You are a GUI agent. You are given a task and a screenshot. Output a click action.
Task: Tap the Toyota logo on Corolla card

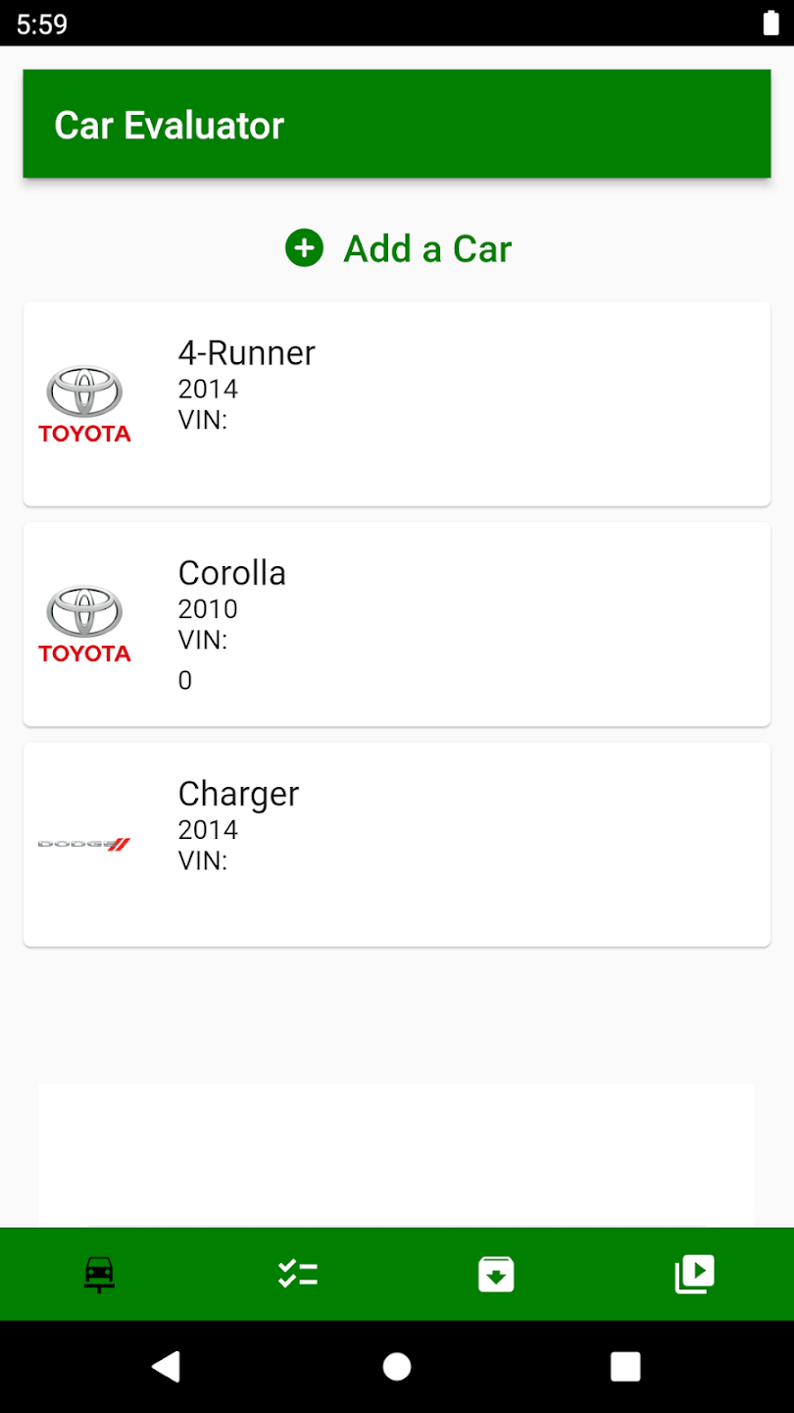pyautogui.click(x=84, y=624)
